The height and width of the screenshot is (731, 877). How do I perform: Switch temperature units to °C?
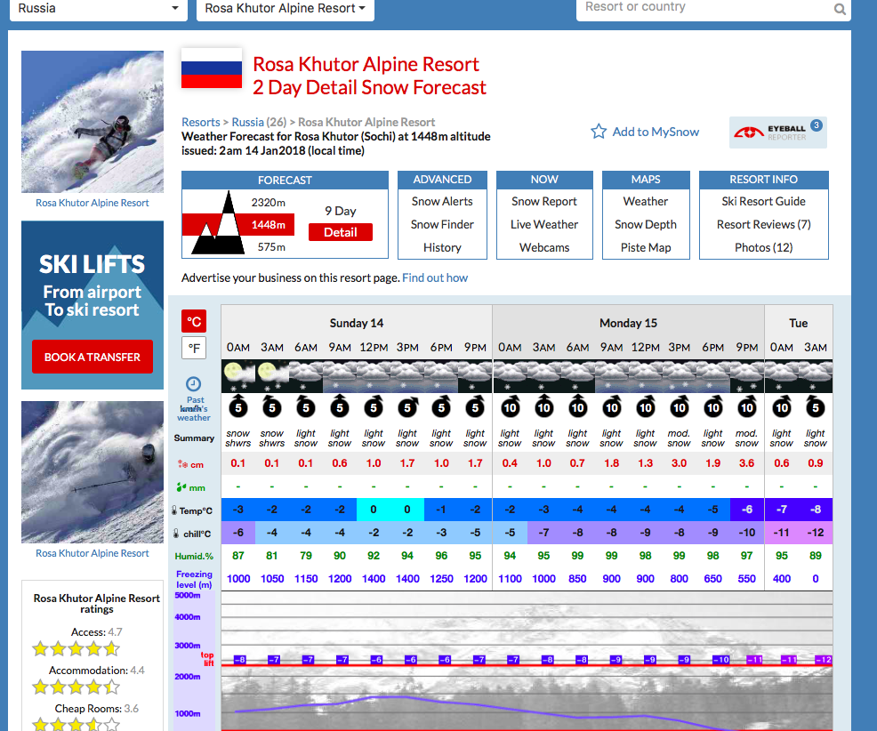tap(194, 321)
